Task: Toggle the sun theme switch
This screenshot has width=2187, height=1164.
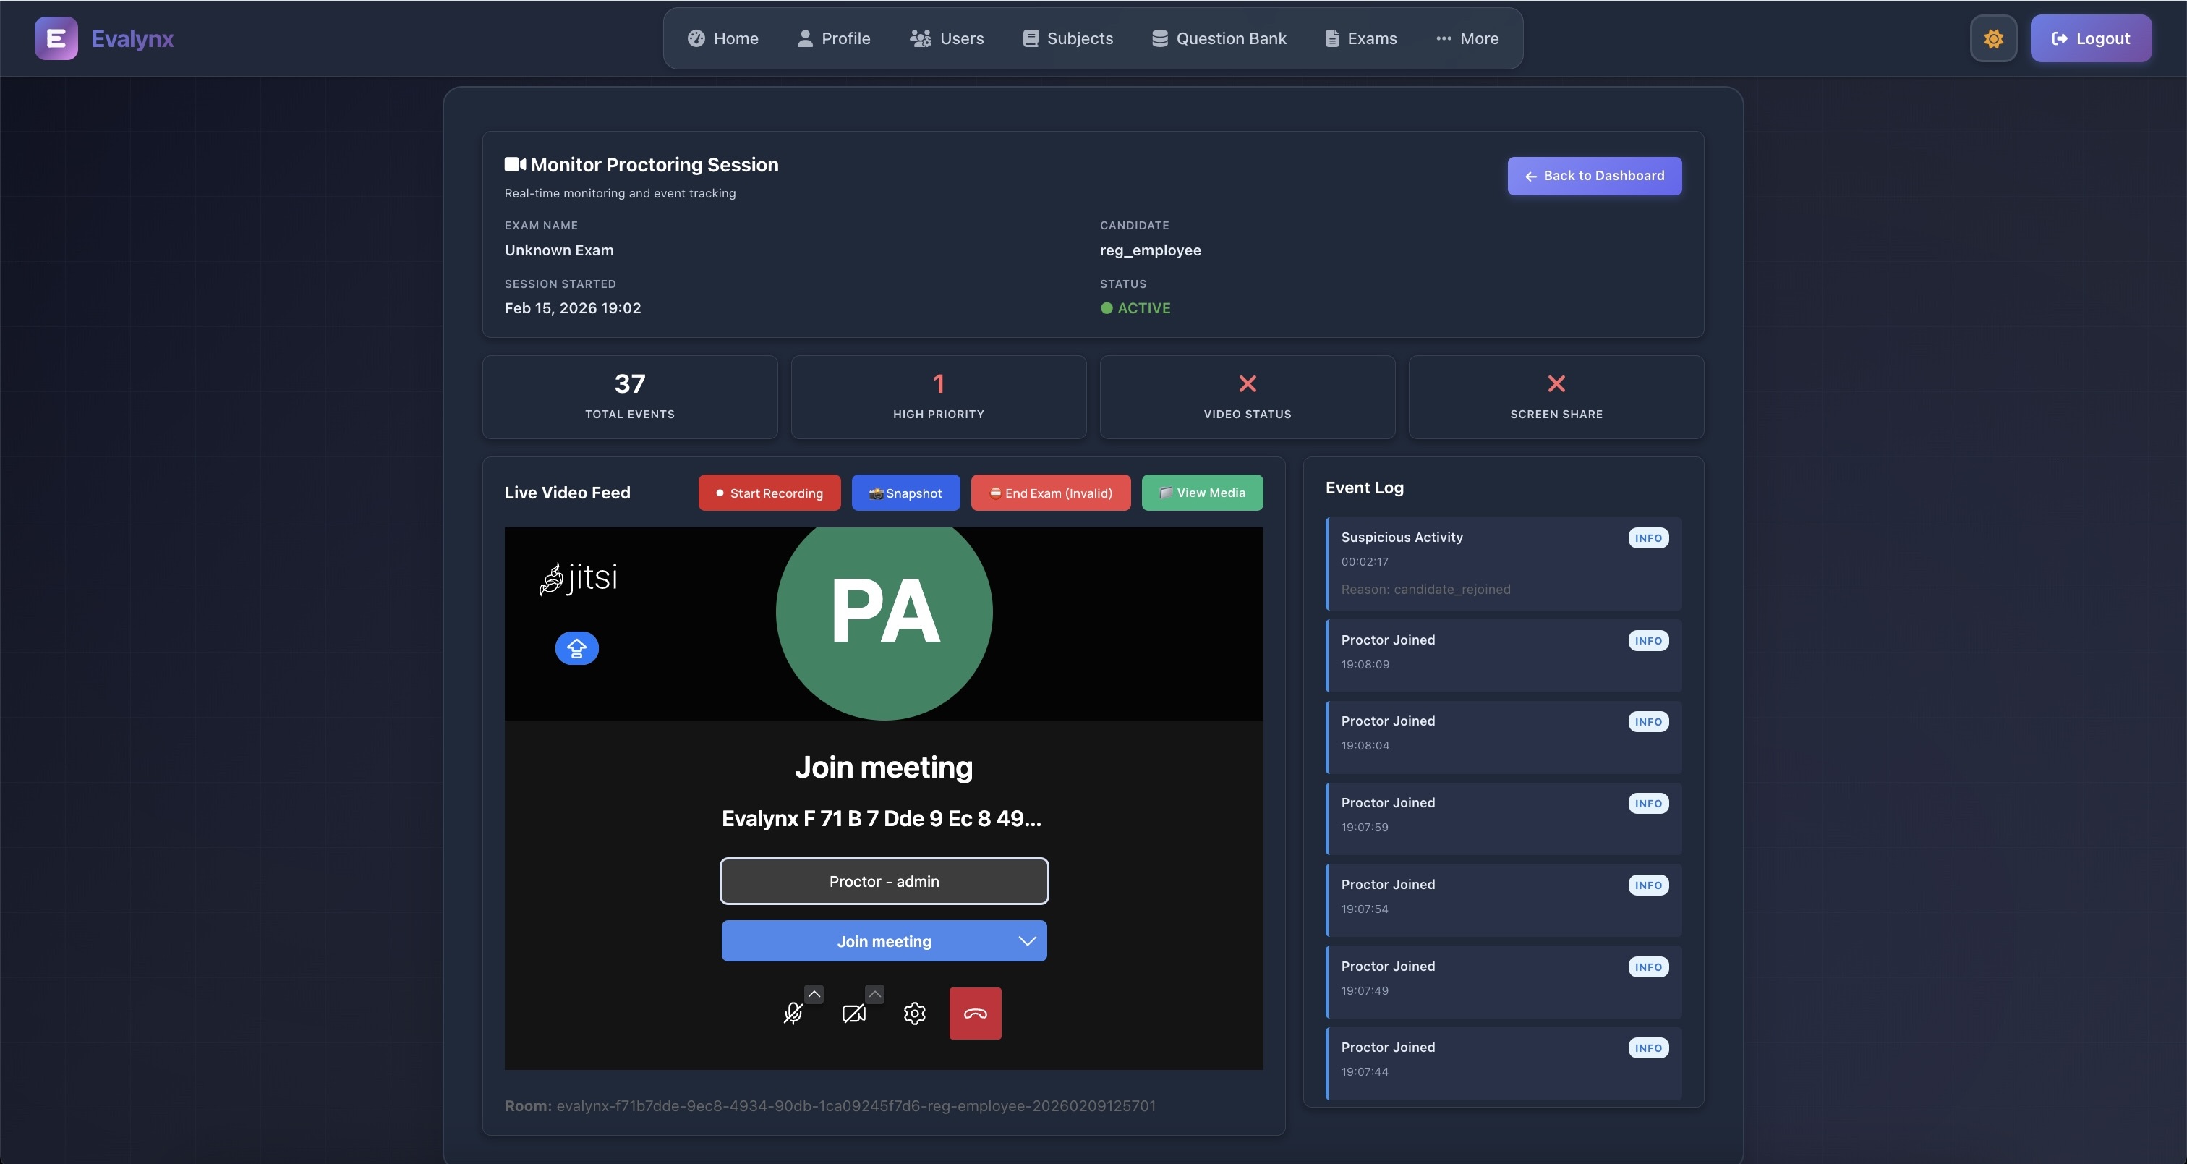Action: click(x=1992, y=38)
